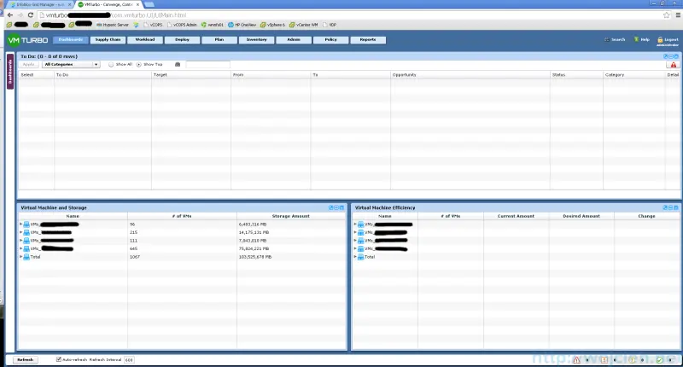Click the VMTurbo logo
The height and width of the screenshot is (367, 683).
(x=27, y=40)
